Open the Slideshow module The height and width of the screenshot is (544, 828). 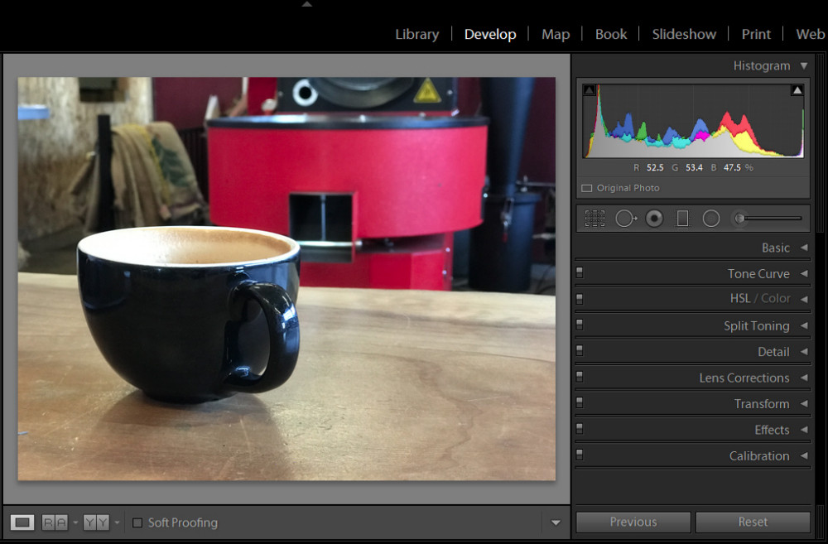pyautogui.click(x=684, y=34)
